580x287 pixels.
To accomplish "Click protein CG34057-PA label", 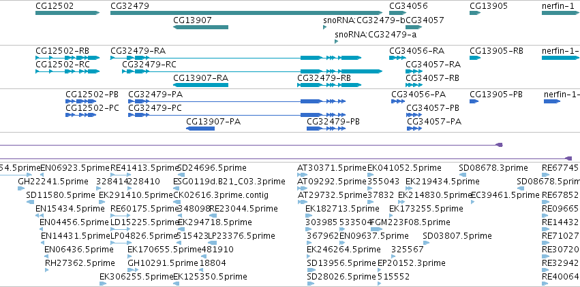I will (434, 121).
